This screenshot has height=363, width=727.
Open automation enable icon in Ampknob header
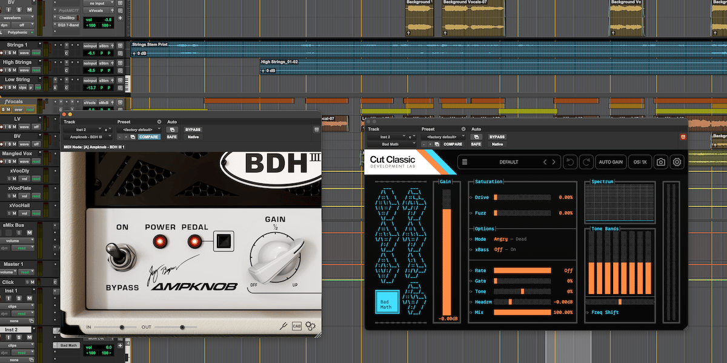point(173,129)
